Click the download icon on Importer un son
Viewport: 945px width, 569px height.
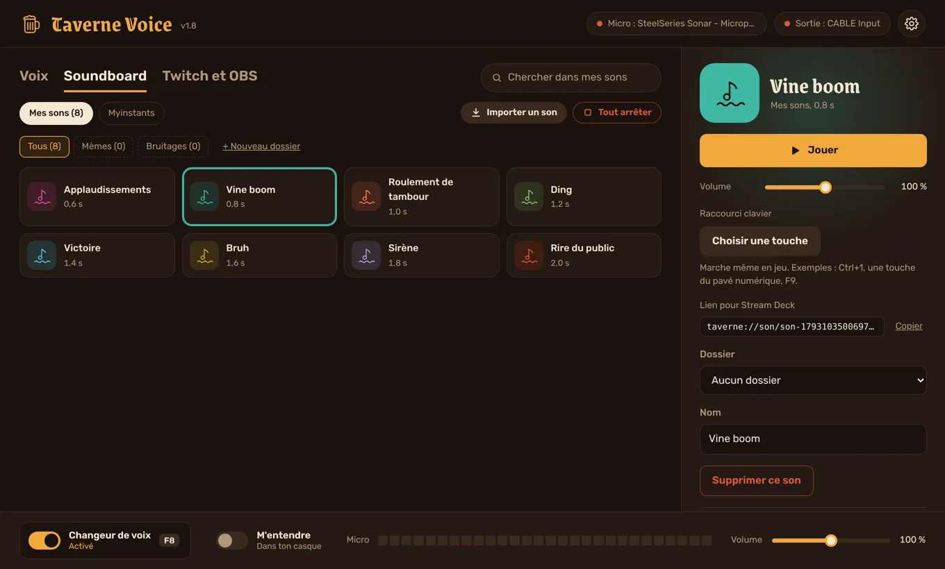(476, 112)
